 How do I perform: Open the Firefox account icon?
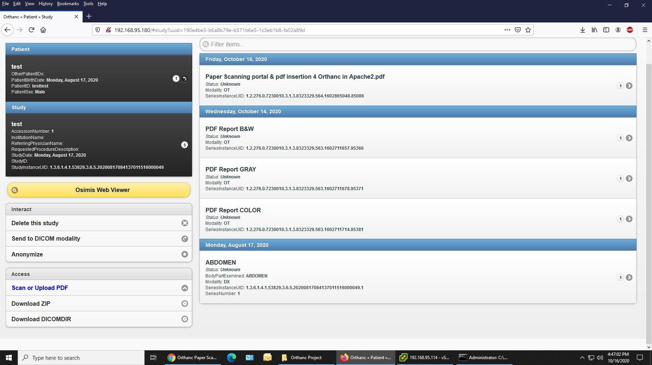618,30
